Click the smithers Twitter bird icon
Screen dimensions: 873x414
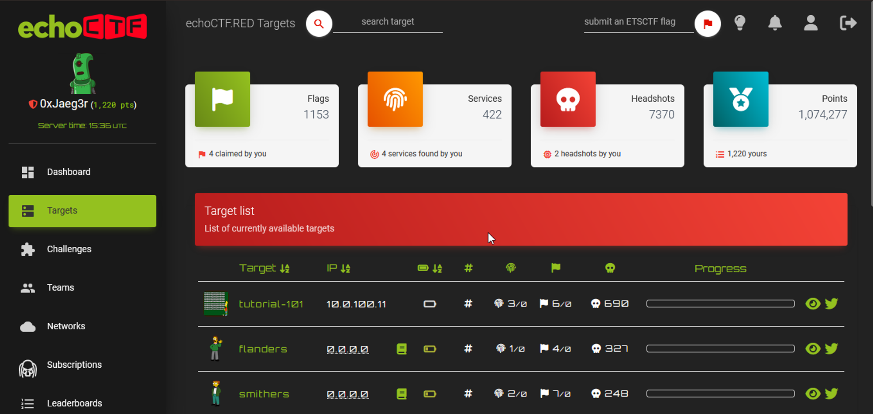point(832,393)
